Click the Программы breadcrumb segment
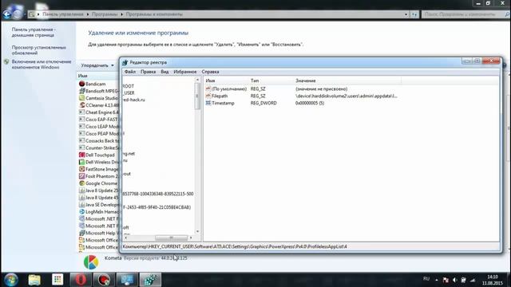Screen dimensions: 511x287 105,14
